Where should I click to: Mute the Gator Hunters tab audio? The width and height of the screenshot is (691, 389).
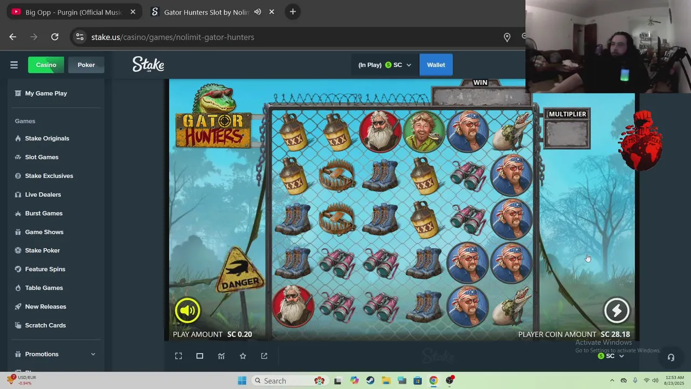(258, 12)
